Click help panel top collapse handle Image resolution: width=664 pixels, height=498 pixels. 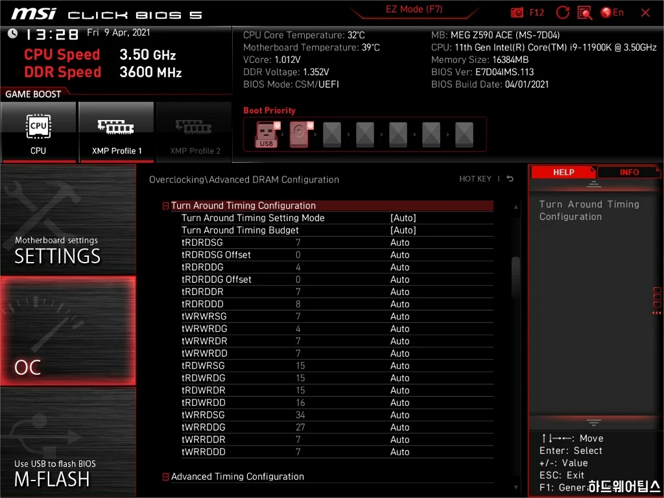point(594,184)
